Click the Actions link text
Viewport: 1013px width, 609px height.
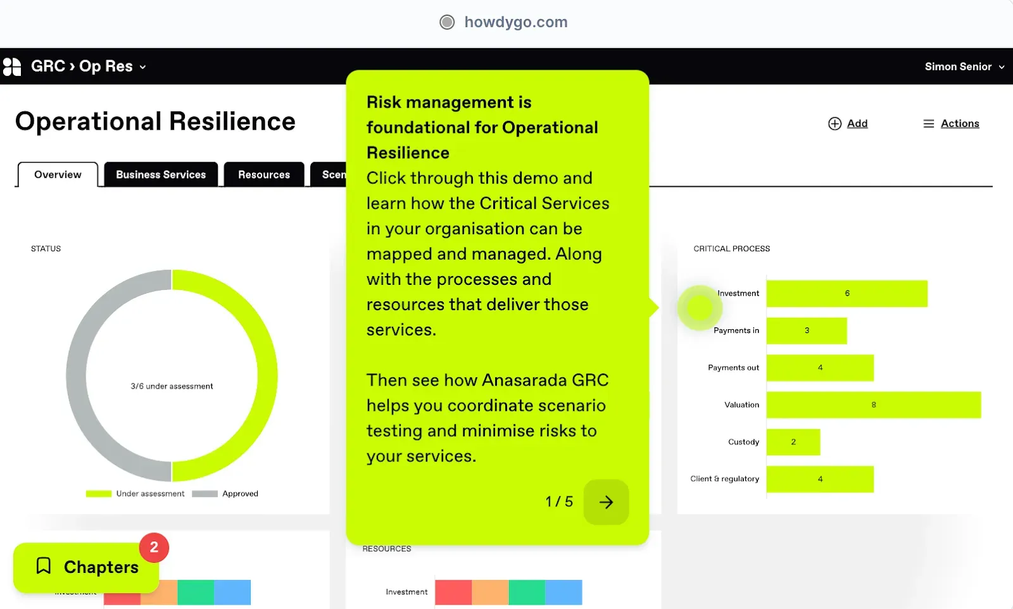tap(960, 123)
